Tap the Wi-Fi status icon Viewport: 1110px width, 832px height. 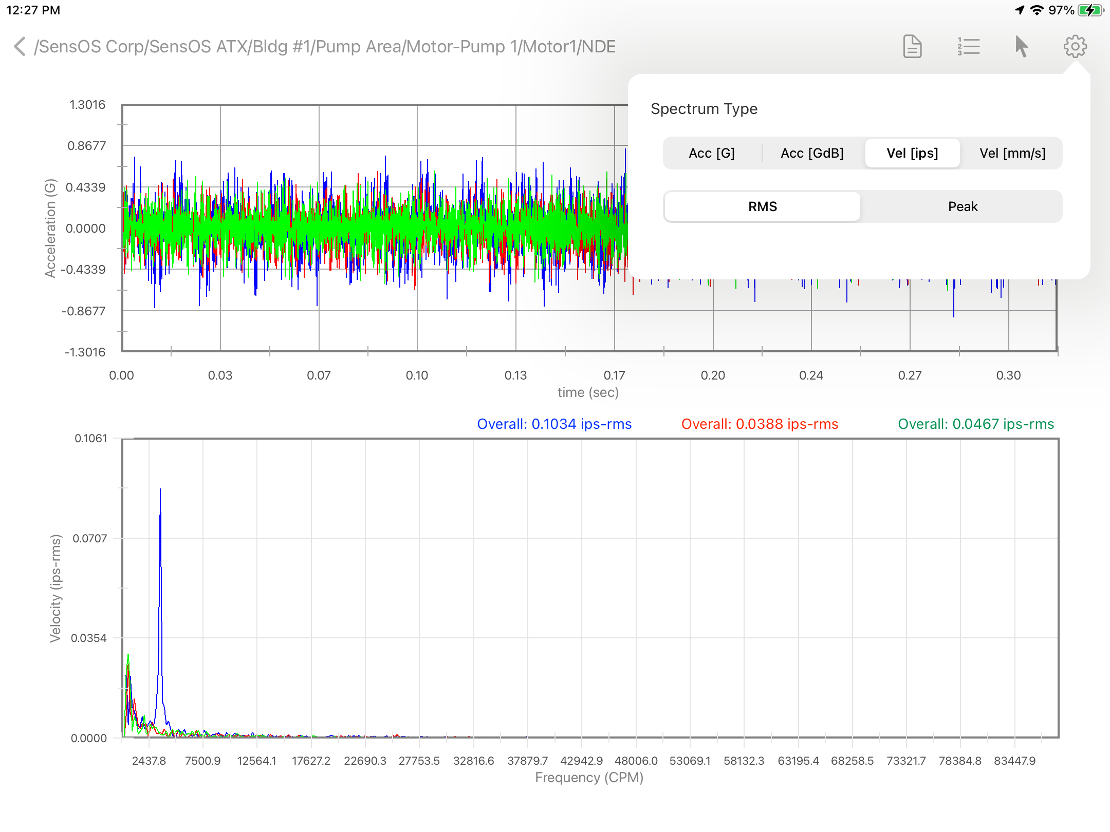coord(1037,10)
